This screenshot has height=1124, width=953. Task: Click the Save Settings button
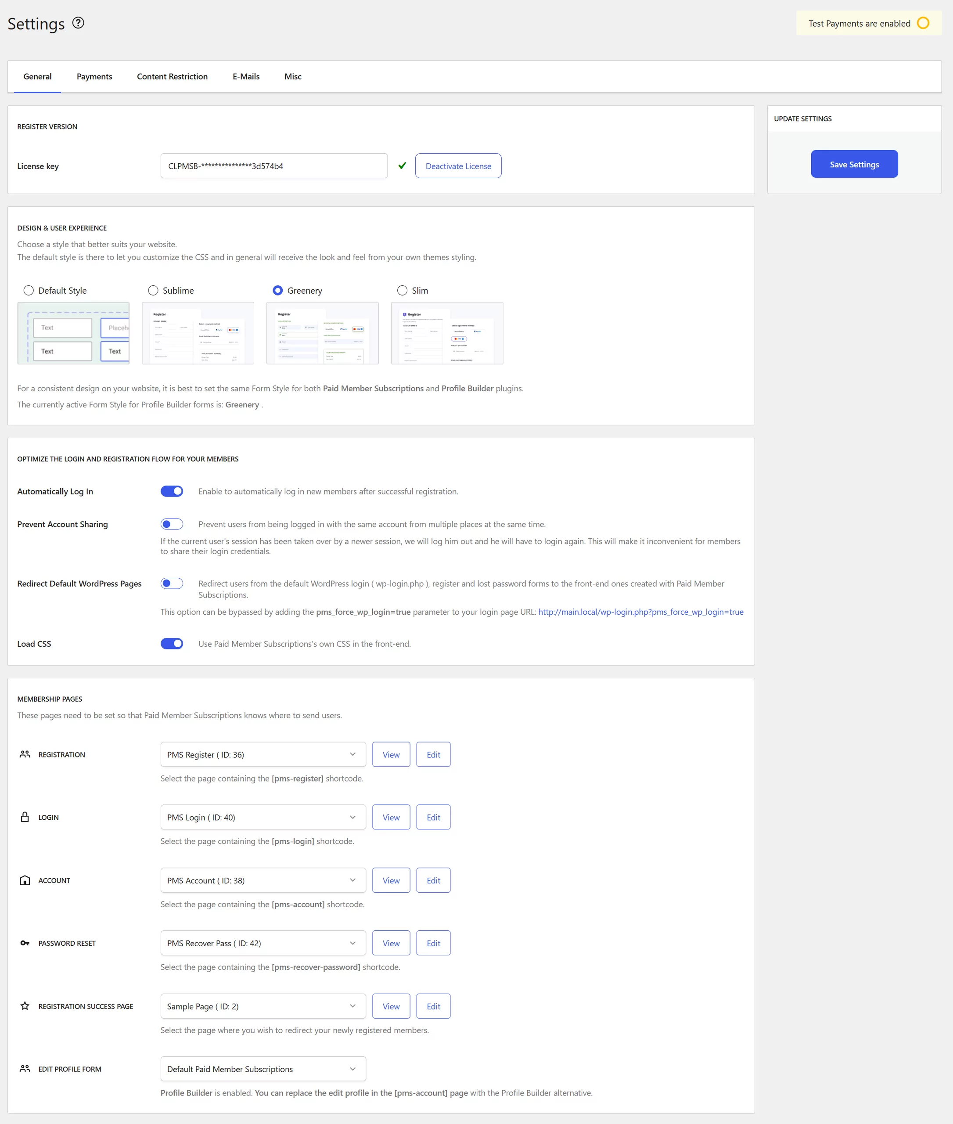pos(854,164)
